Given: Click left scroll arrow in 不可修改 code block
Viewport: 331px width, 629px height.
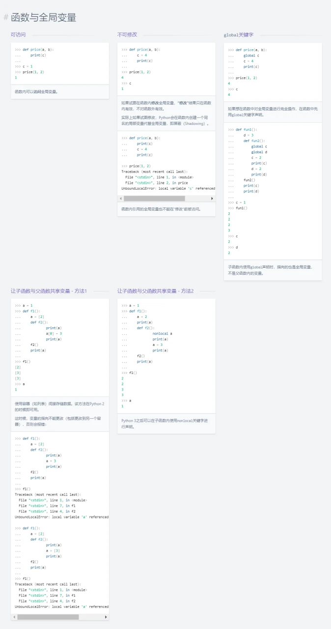Looking at the screenshot, I should click(x=121, y=199).
